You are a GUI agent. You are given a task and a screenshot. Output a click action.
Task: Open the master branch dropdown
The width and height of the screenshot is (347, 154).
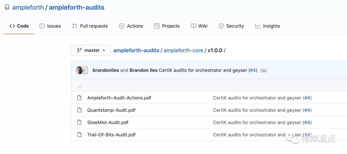pos(91,50)
